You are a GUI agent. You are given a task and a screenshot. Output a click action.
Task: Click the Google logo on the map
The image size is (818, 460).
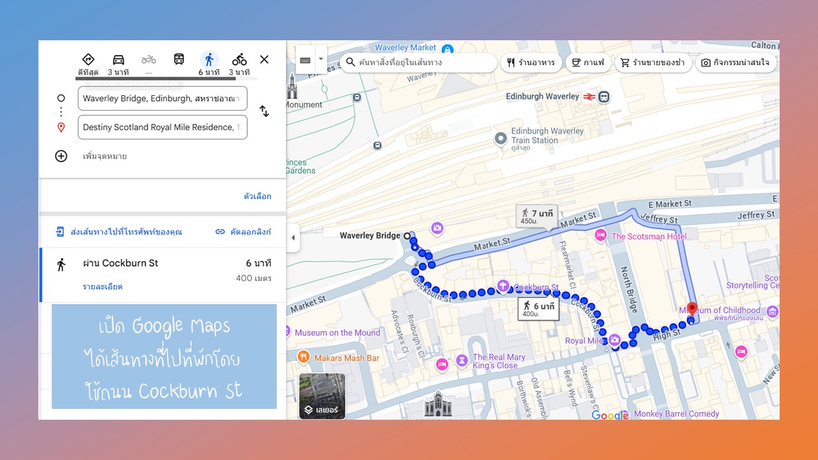[x=610, y=415]
